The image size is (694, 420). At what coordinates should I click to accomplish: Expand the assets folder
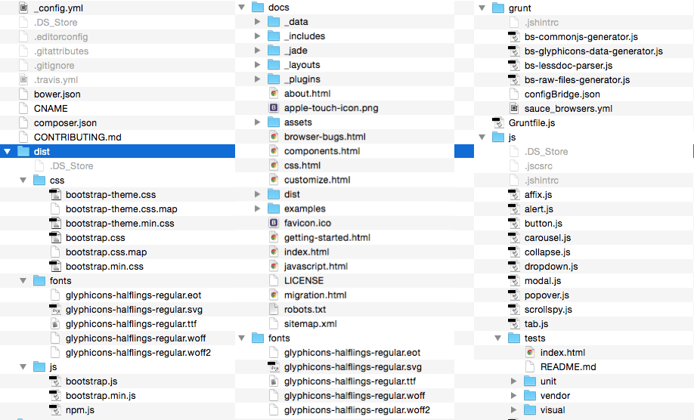(257, 122)
